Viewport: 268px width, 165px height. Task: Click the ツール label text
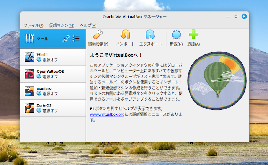coord(42,39)
